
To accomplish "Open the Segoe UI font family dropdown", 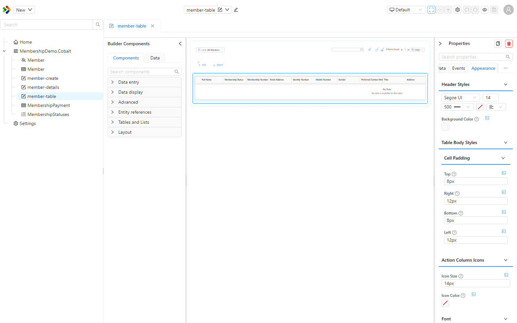I will tap(461, 98).
